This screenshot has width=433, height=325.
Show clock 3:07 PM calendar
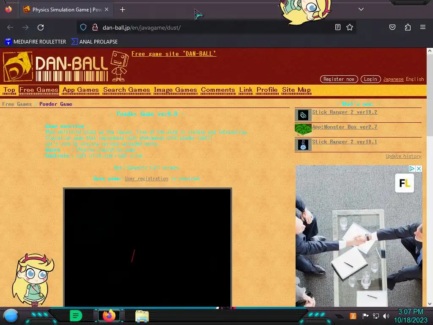pyautogui.click(x=411, y=316)
